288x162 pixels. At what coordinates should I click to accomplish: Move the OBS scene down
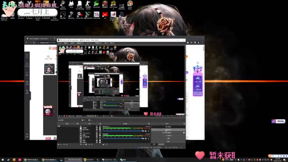67,144
